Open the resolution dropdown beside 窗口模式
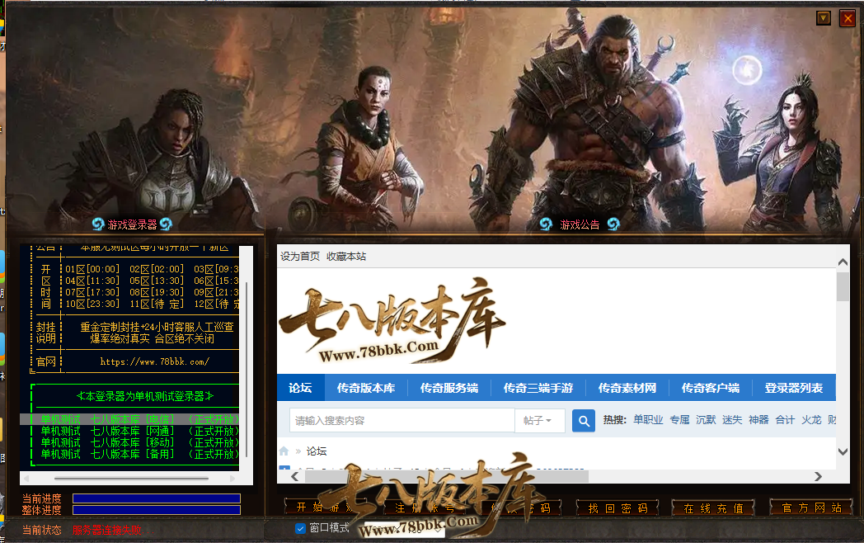 point(404,529)
